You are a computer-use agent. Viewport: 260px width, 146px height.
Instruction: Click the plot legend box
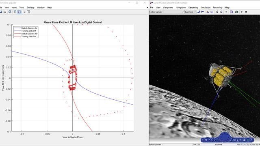pyautogui.click(x=26, y=32)
